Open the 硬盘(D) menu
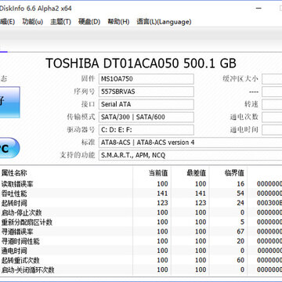 click(89, 22)
